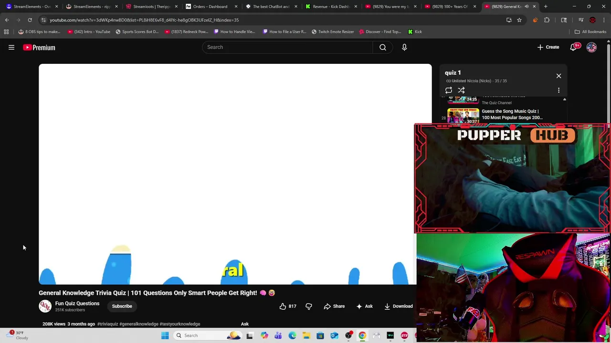Open Microsoft Edge from taskbar
This screenshot has height=343, width=611.
(292, 335)
